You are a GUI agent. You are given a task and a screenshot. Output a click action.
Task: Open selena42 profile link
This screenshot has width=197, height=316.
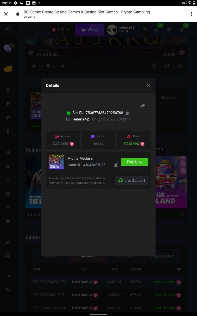point(81,119)
